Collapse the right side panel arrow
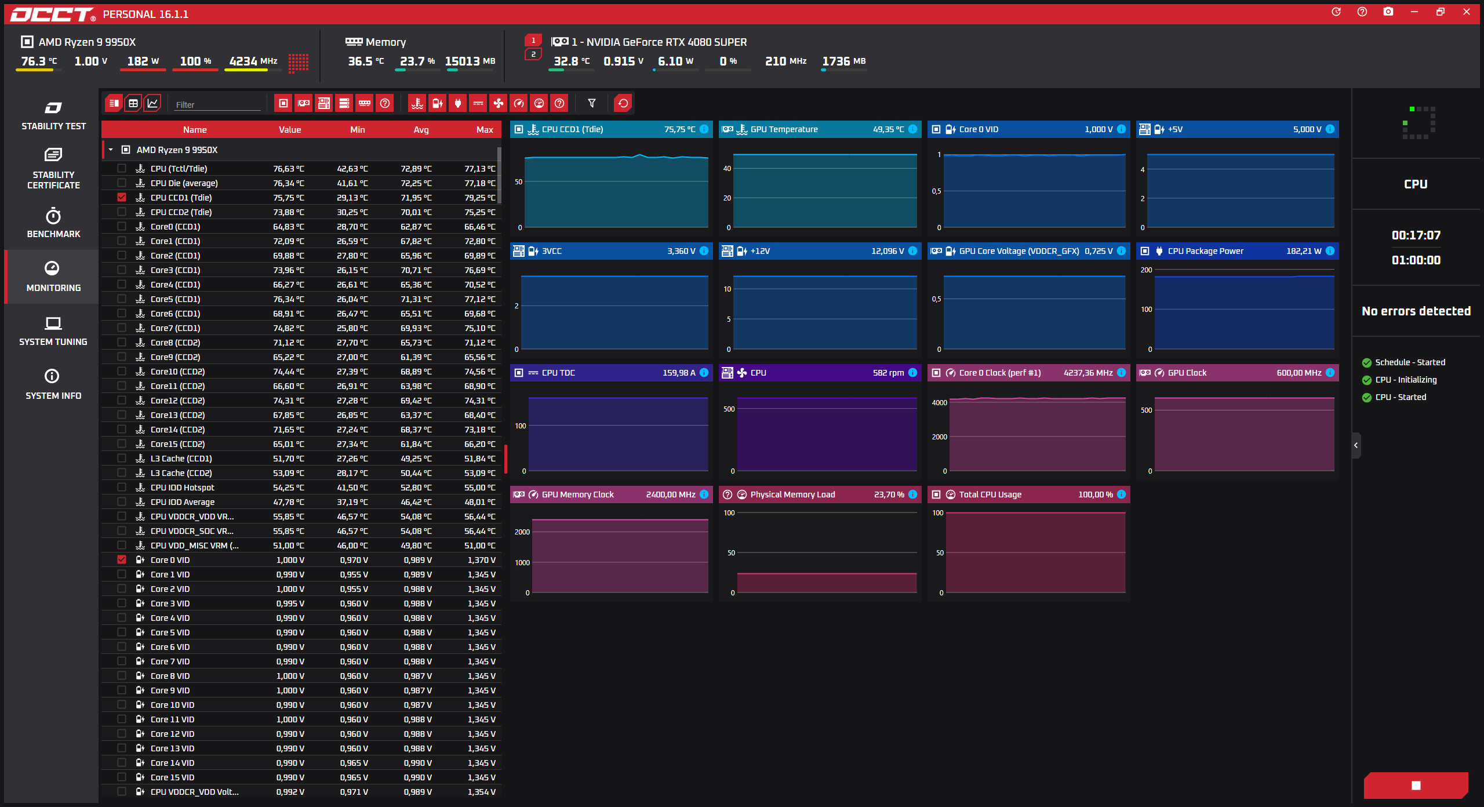This screenshot has height=807, width=1484. pos(1355,445)
